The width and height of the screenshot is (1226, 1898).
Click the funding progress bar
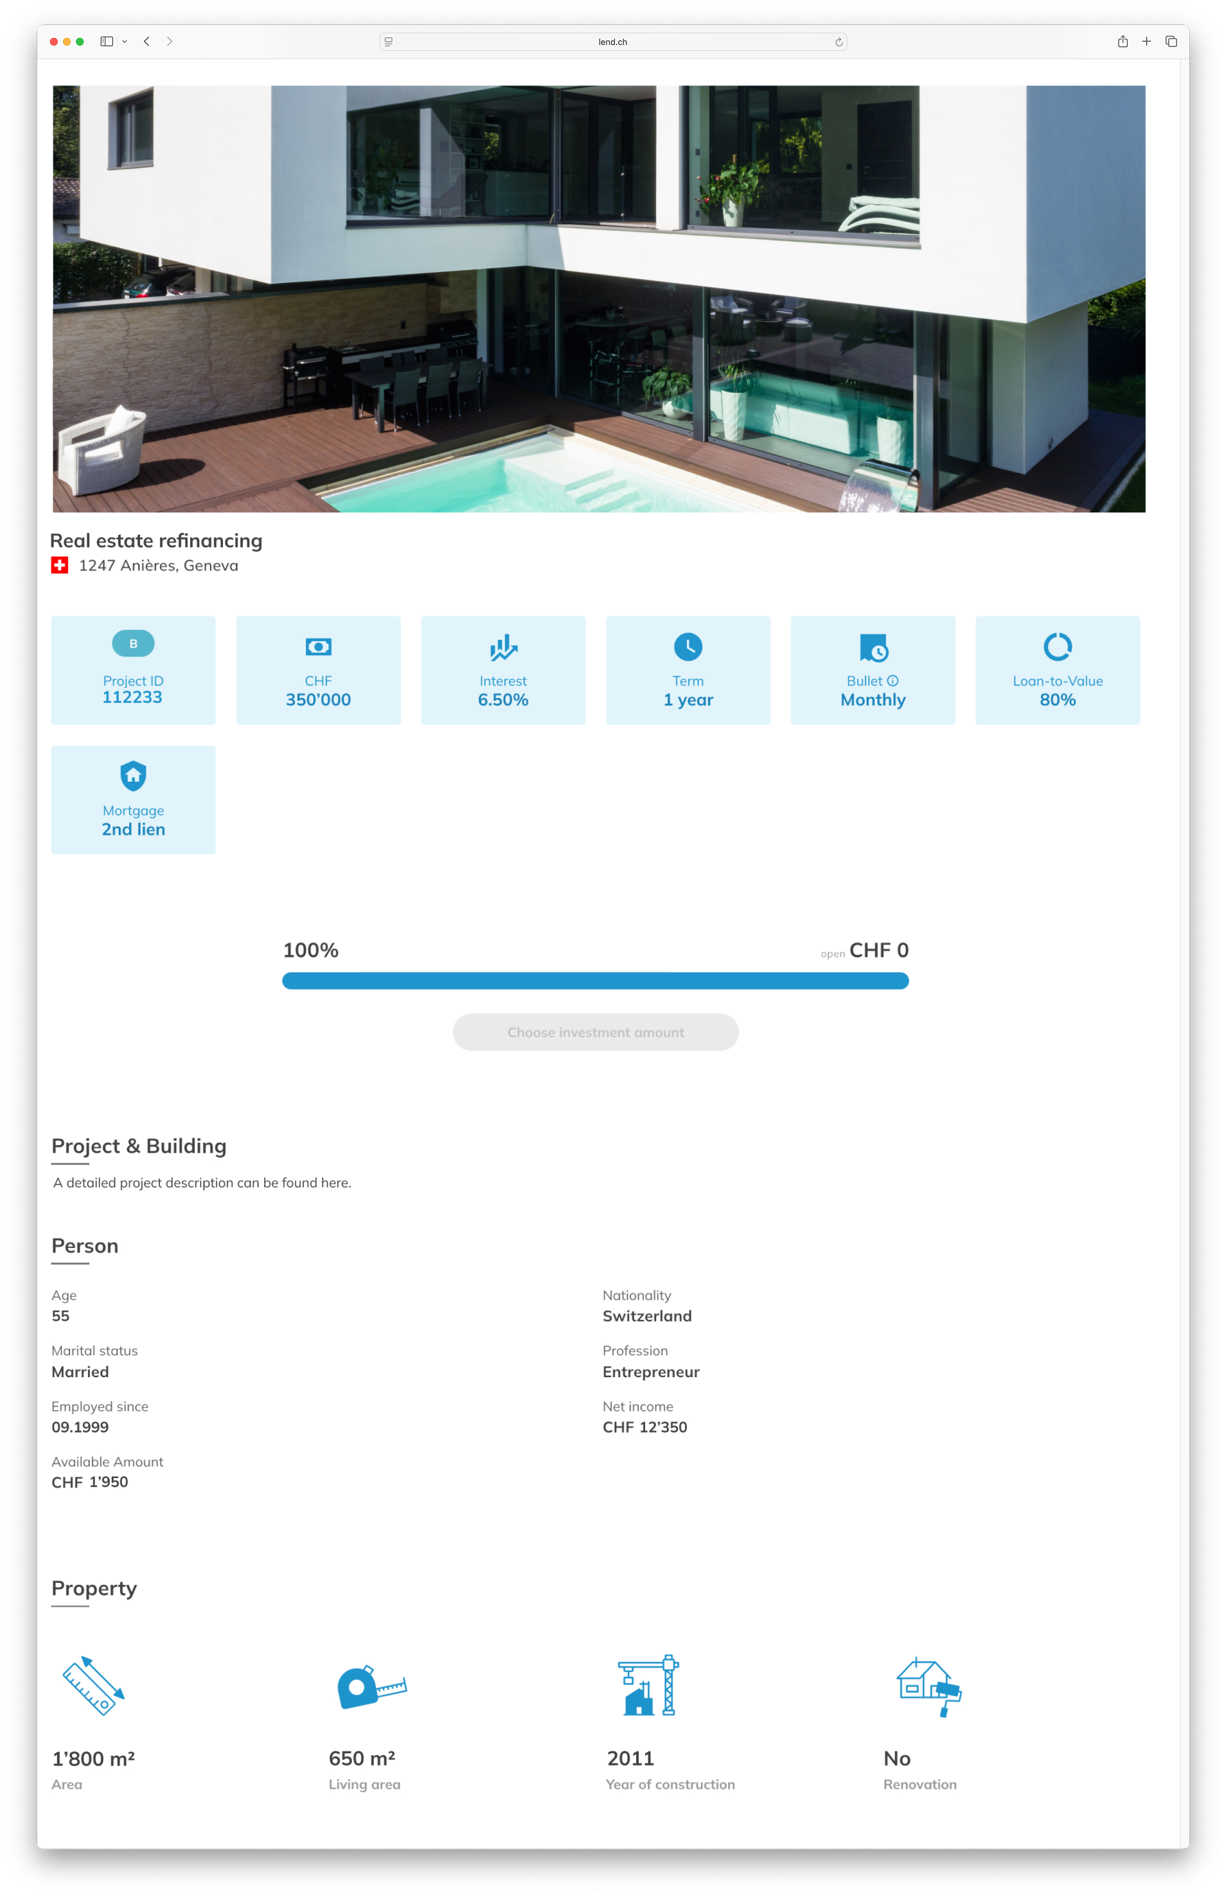coord(596,981)
